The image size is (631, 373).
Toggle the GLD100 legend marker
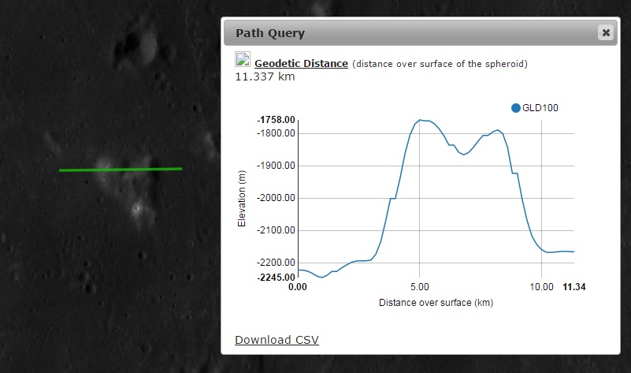[515, 108]
